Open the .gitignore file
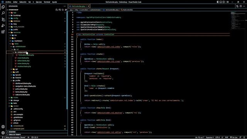The image size is (247, 139). tap(17, 120)
